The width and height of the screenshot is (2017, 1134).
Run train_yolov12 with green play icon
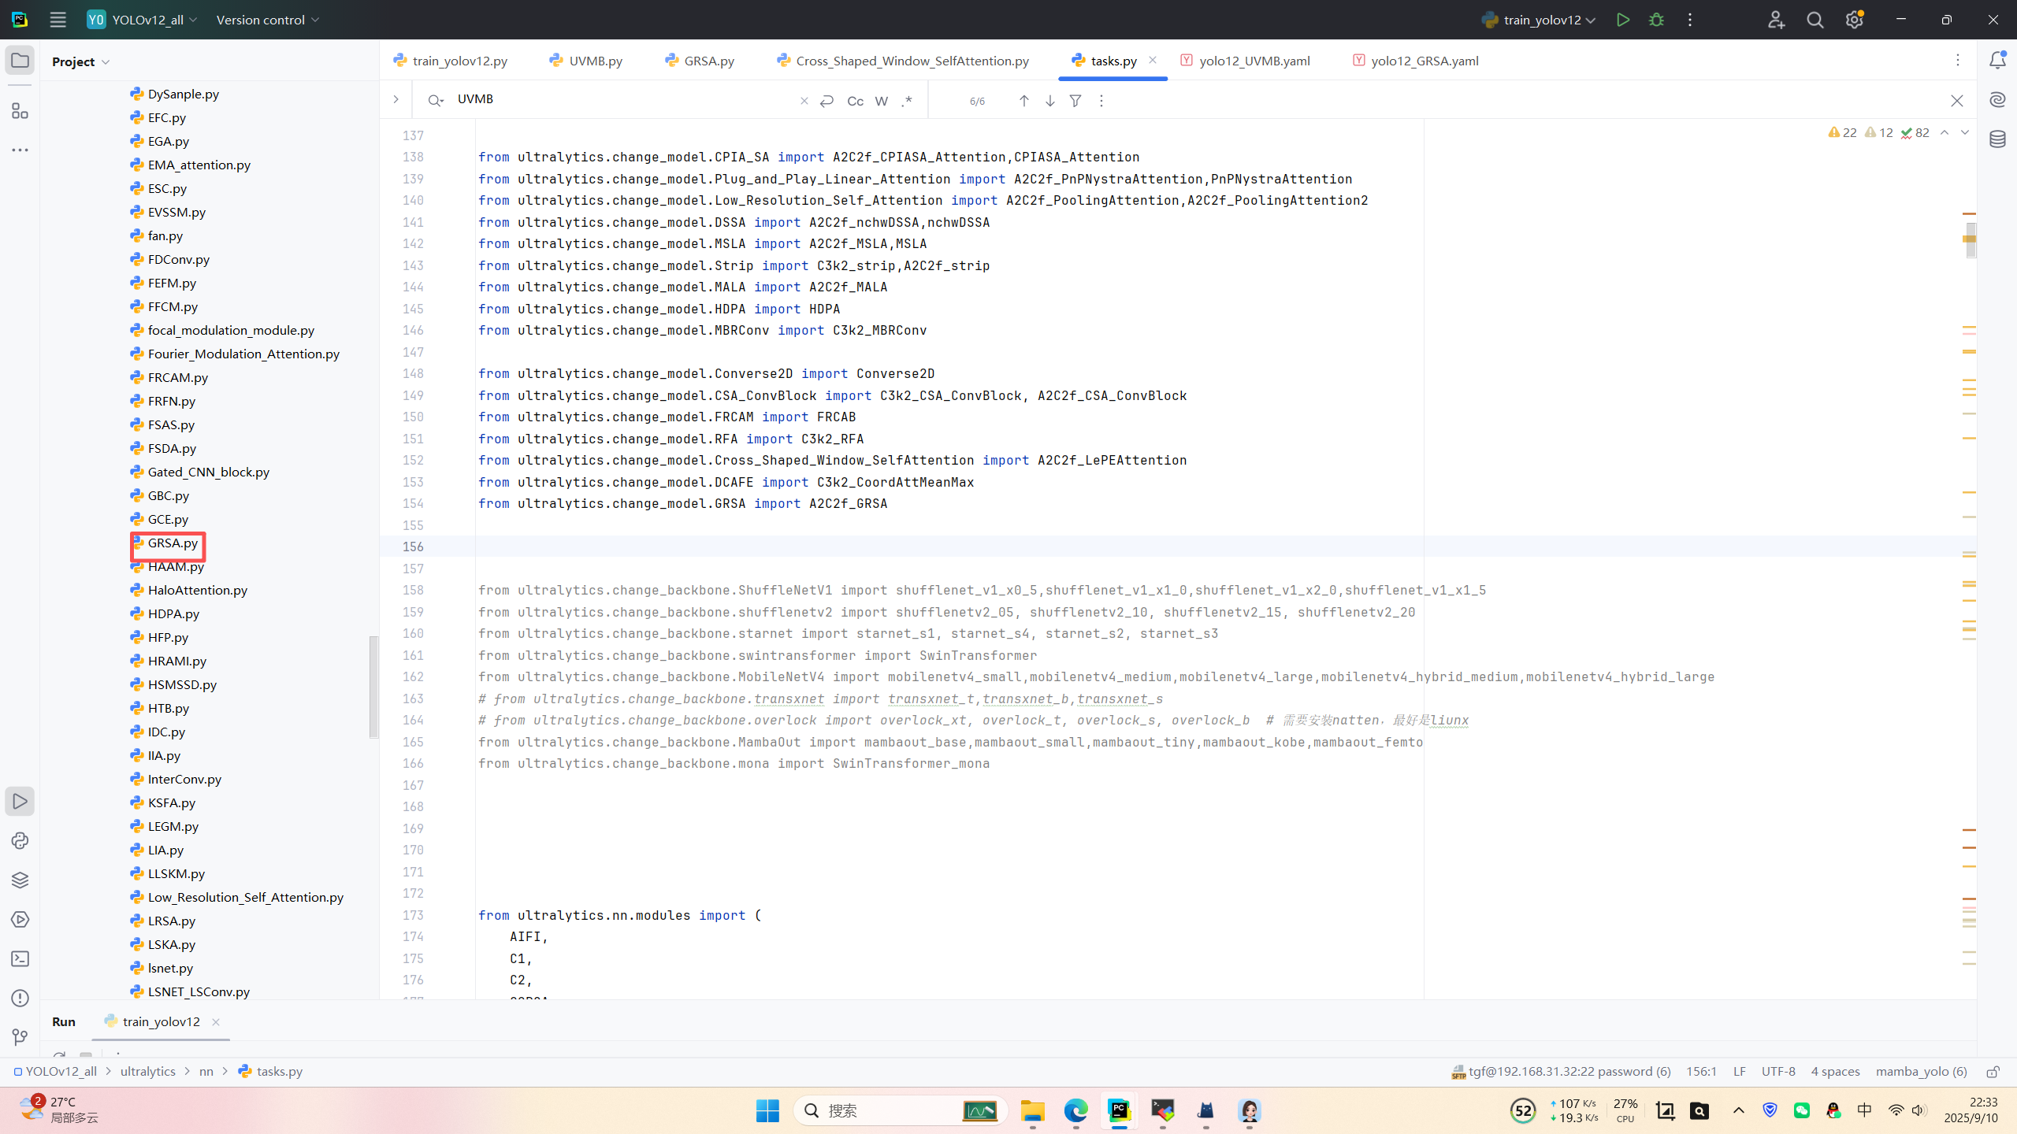point(1622,20)
